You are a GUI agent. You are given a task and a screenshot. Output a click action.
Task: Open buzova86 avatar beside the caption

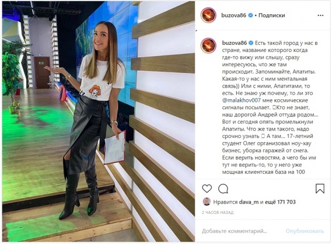pos(208,46)
